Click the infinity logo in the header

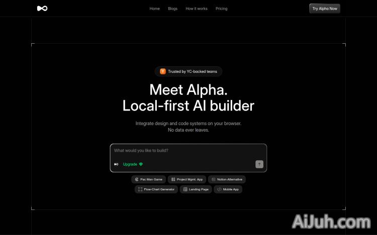coord(42,9)
